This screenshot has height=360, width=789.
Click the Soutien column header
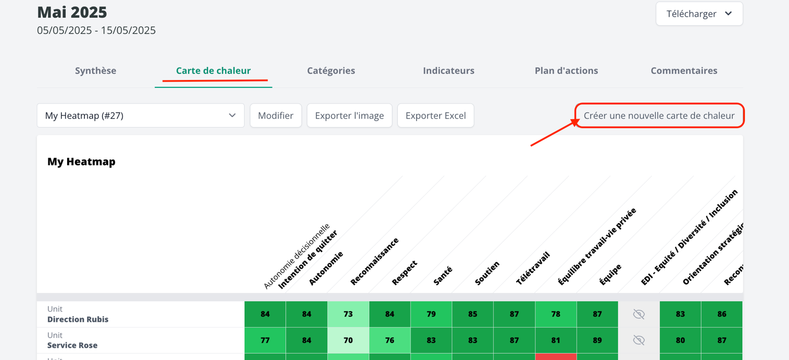coord(487,273)
